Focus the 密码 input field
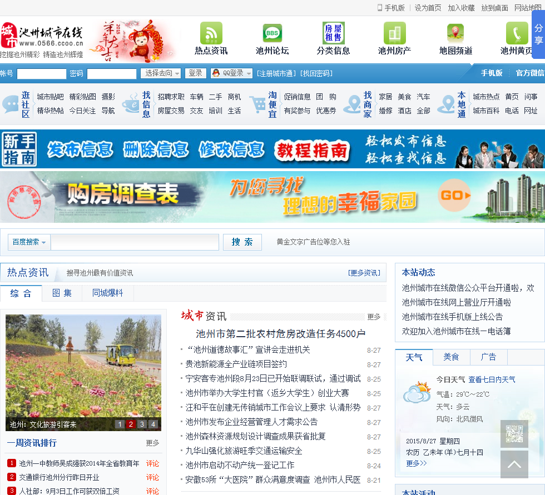Screen dimensions: 545x495 click(x=112, y=73)
